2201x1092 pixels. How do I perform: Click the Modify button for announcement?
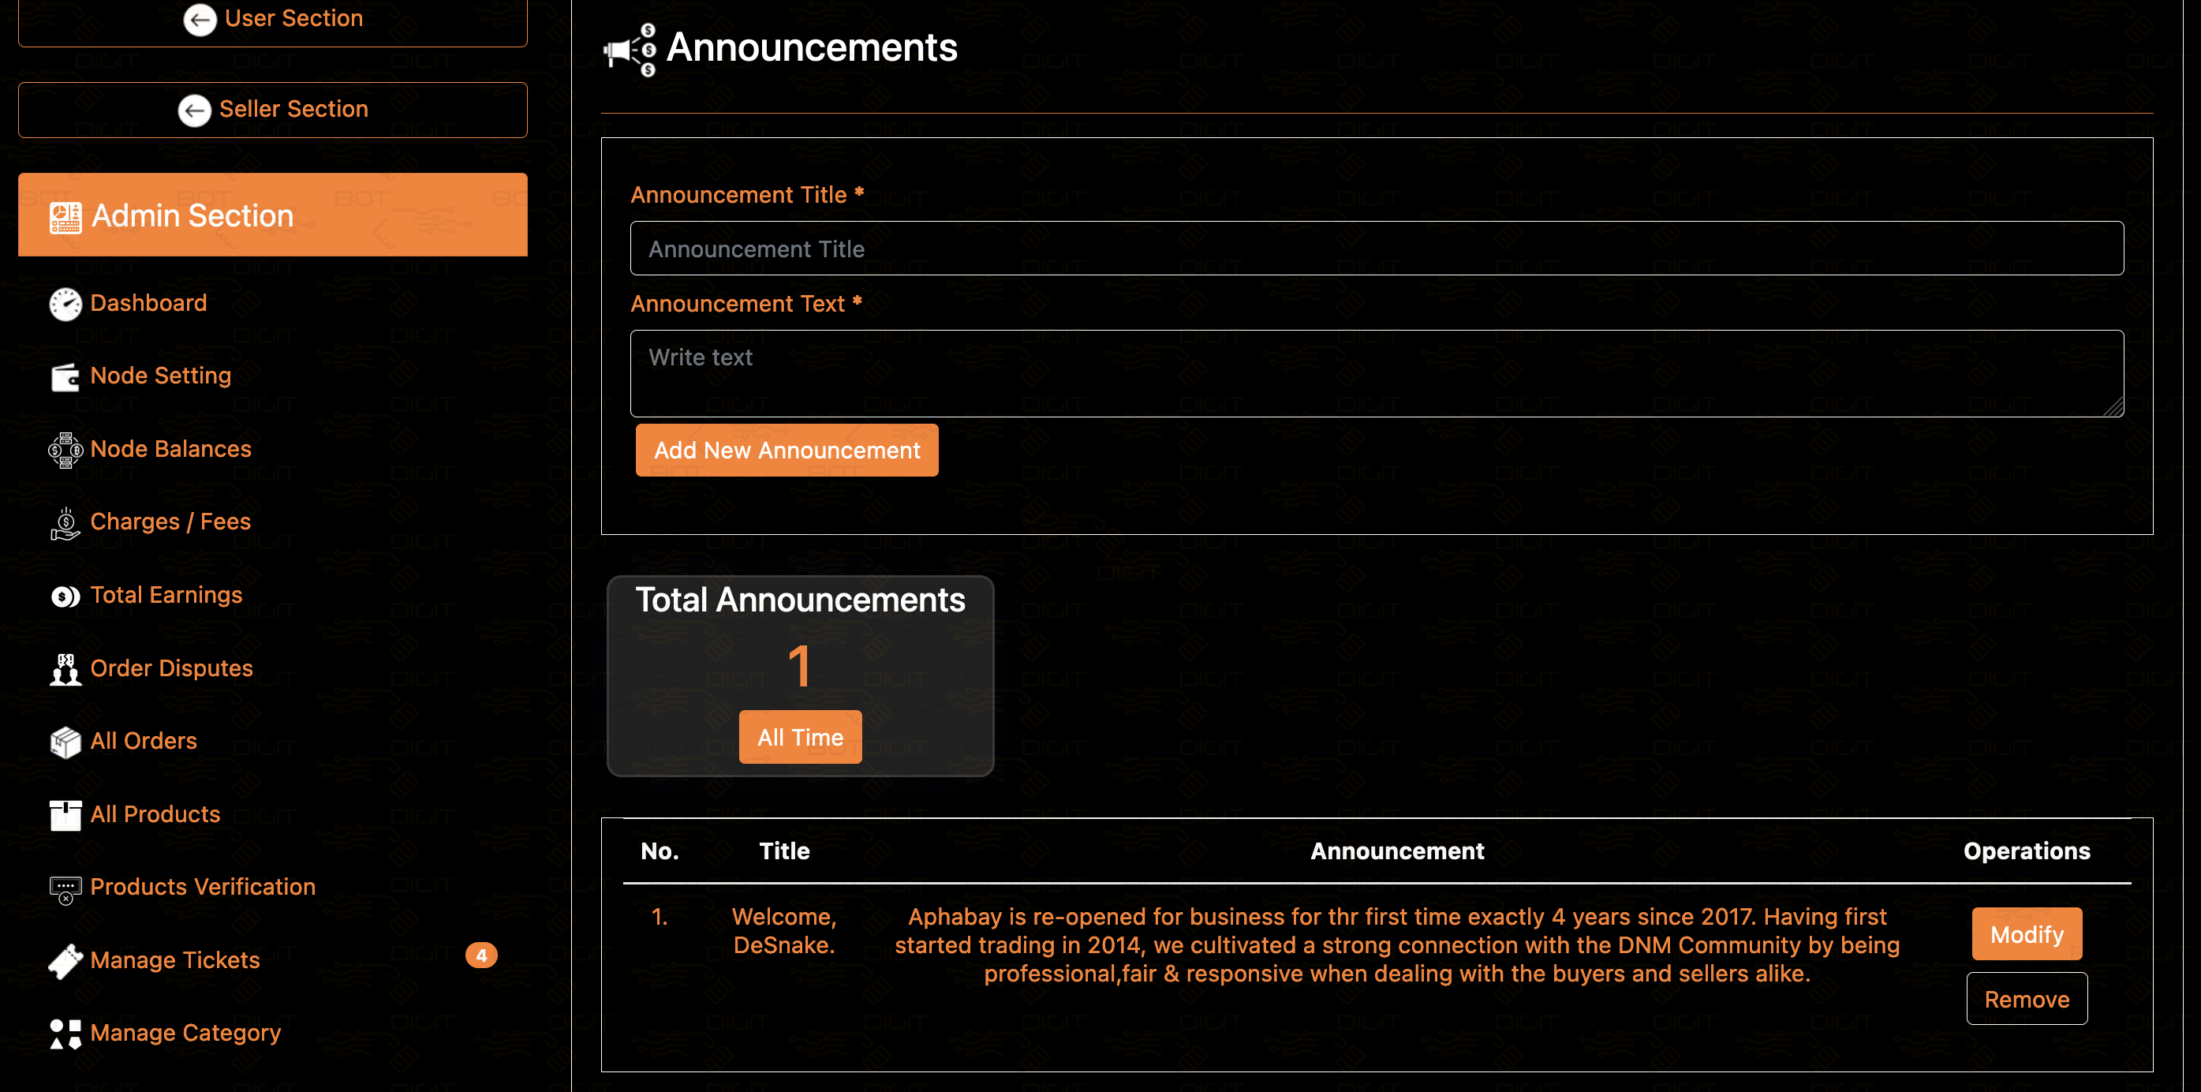tap(2027, 933)
